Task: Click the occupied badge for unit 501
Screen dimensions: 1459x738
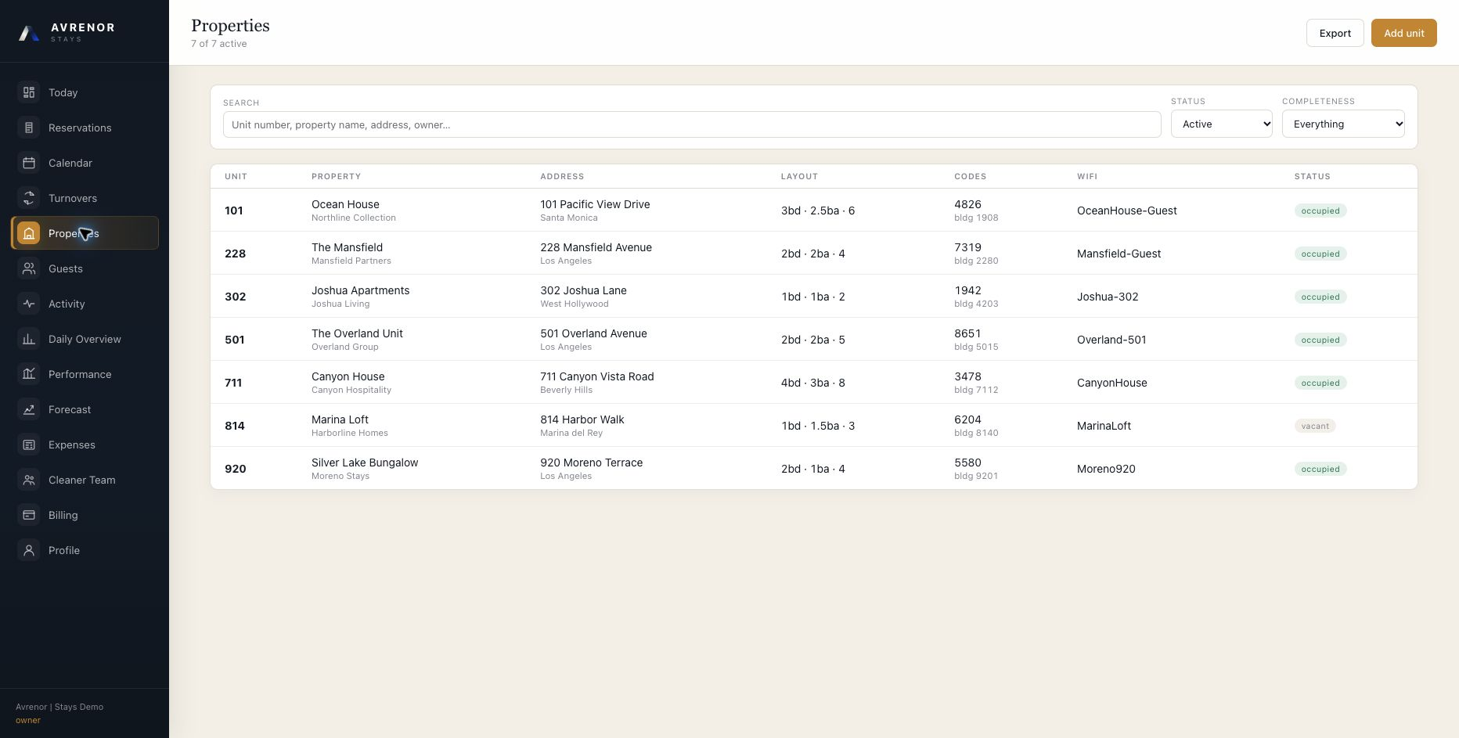Action: coord(1320,340)
